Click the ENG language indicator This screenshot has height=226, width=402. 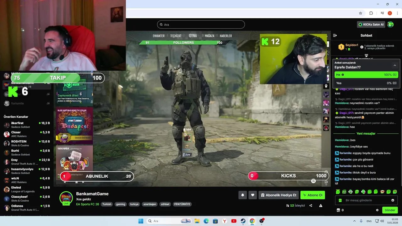(369, 221)
